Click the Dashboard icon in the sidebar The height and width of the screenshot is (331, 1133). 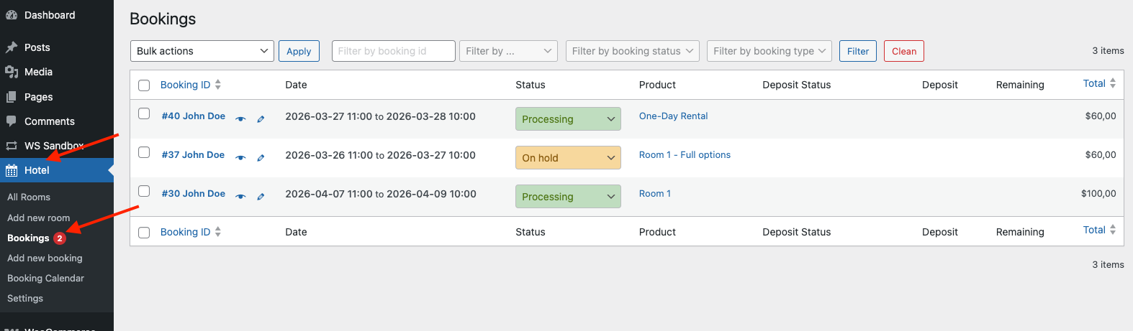click(x=12, y=15)
